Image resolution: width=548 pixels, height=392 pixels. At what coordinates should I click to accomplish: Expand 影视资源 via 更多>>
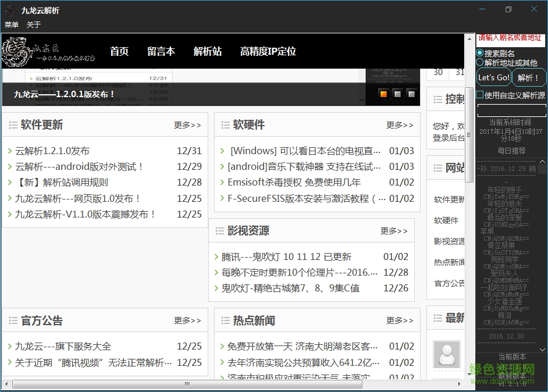point(394,231)
